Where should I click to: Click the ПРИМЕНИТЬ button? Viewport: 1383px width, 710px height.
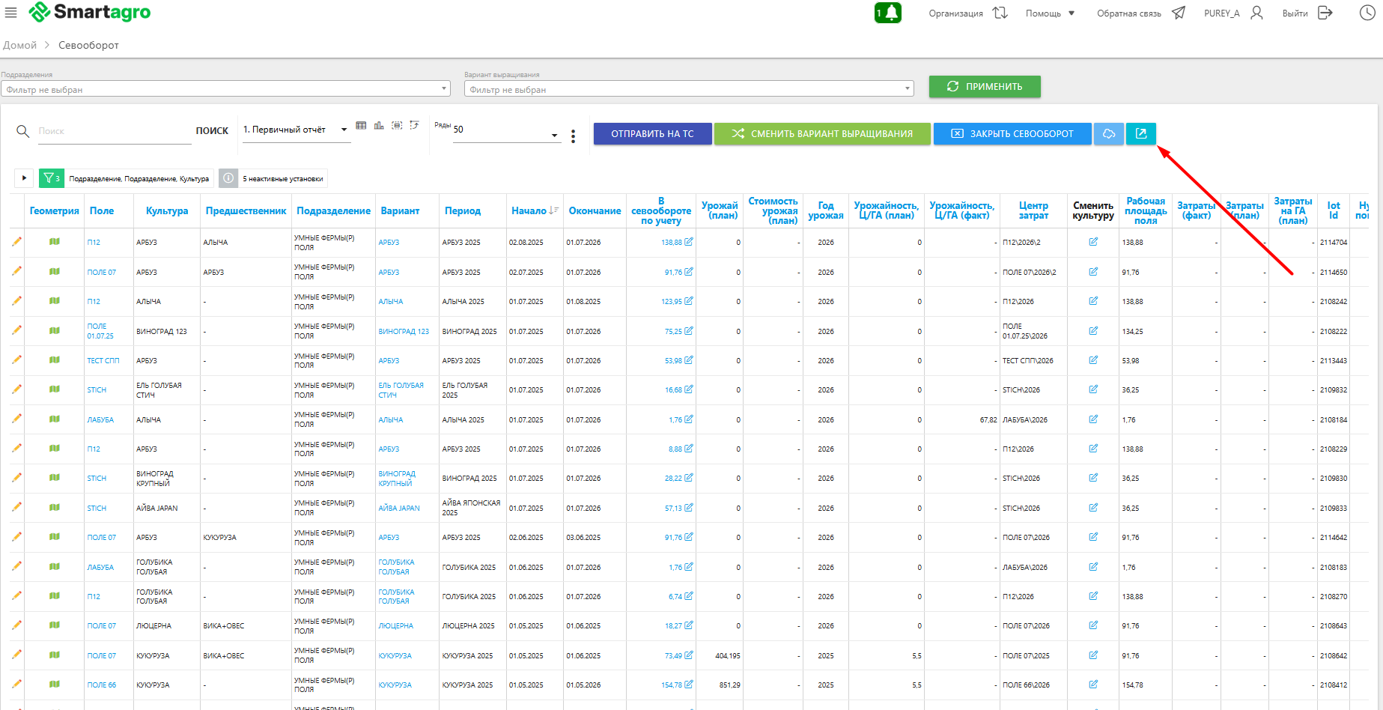984,86
